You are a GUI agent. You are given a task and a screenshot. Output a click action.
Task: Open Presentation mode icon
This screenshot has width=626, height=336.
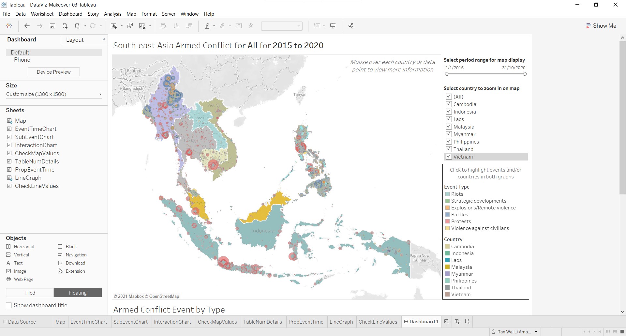point(333,26)
